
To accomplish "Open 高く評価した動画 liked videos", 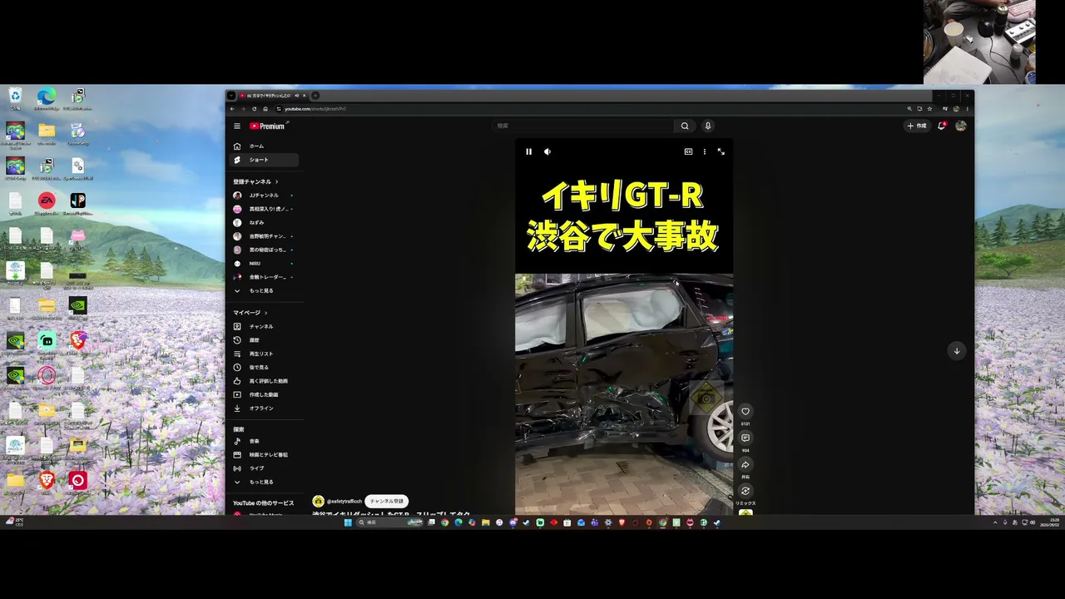I will (x=263, y=381).
